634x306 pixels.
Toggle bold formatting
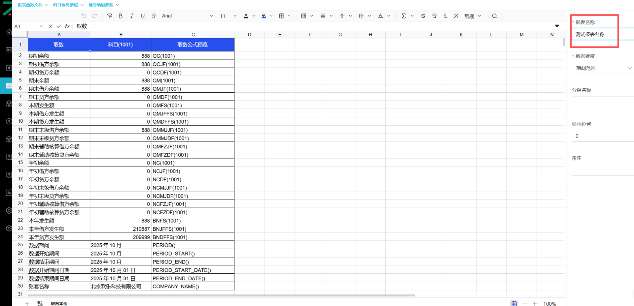pos(121,16)
